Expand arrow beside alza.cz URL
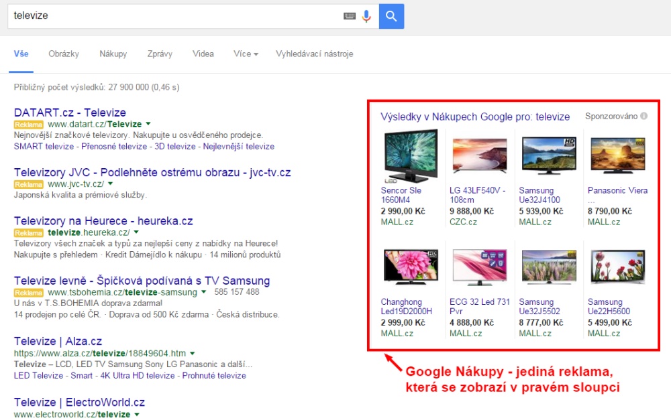Screen dimensions: 671x420 193,353
